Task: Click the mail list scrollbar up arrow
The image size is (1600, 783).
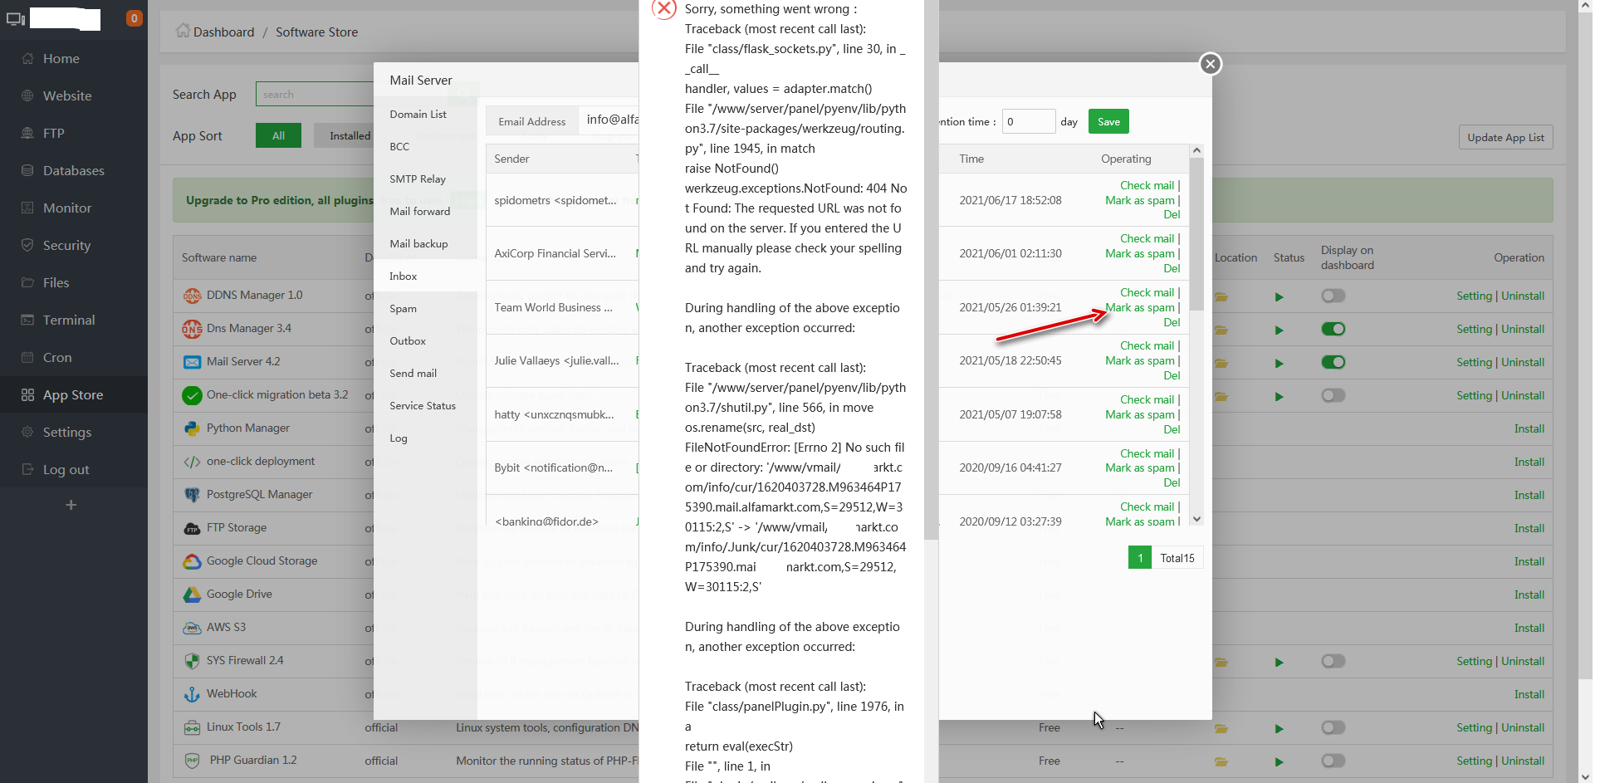Action: point(1196,150)
